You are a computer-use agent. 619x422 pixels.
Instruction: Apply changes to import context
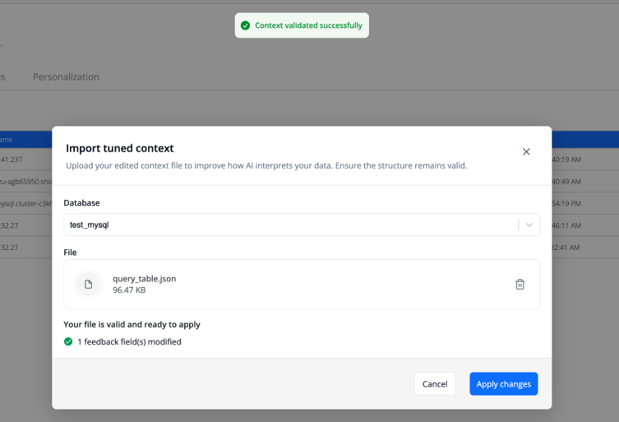[x=503, y=384]
